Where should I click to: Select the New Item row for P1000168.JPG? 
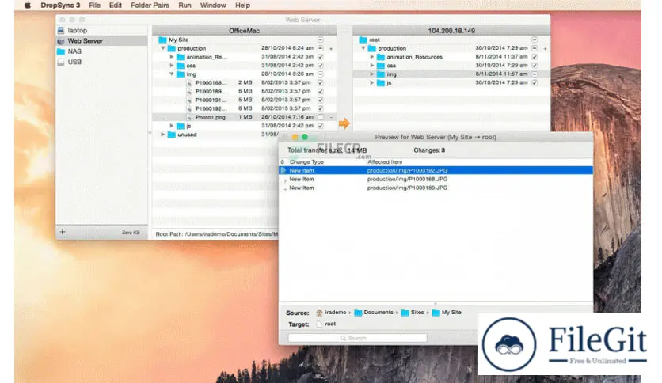pyautogui.click(x=436, y=180)
